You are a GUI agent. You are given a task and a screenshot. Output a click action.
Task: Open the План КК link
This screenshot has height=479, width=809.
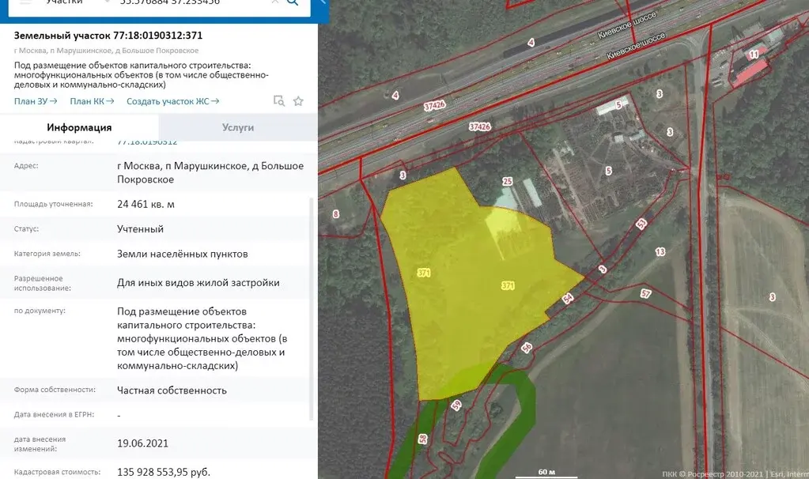pyautogui.click(x=92, y=101)
